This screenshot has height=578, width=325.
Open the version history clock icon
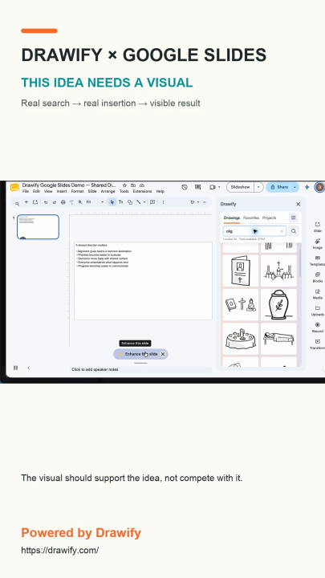pos(185,187)
